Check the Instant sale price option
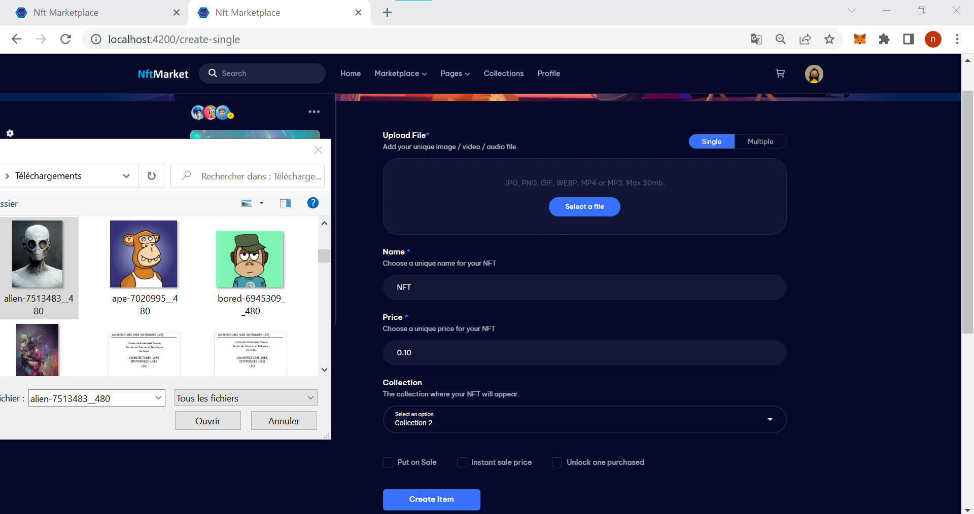This screenshot has height=514, width=974. 462,462
